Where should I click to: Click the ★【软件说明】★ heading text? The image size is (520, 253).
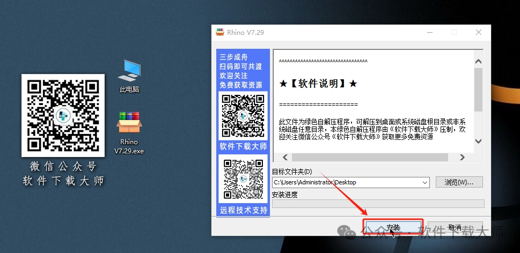[318, 84]
